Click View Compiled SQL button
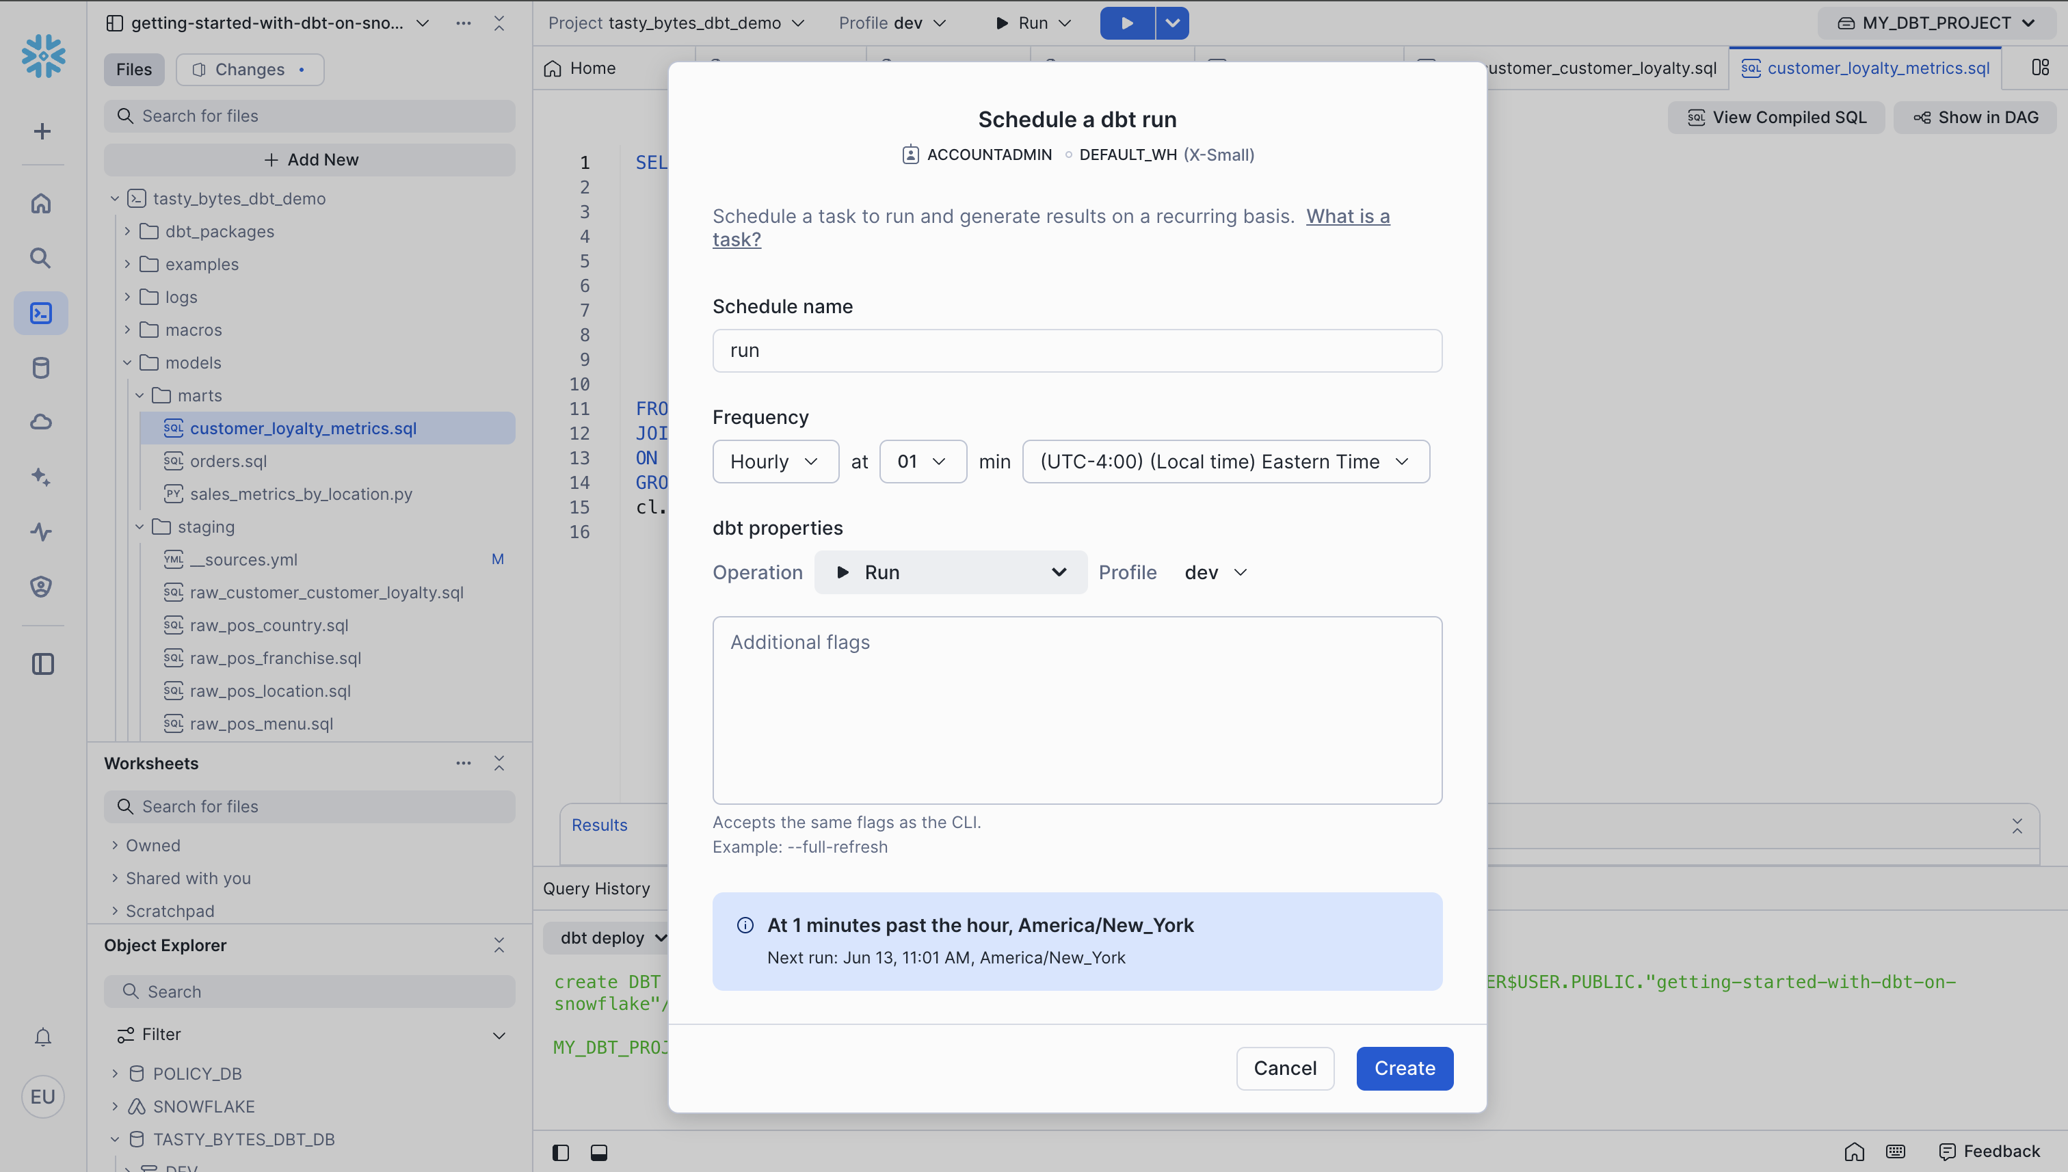The width and height of the screenshot is (2068, 1172). (1777, 118)
